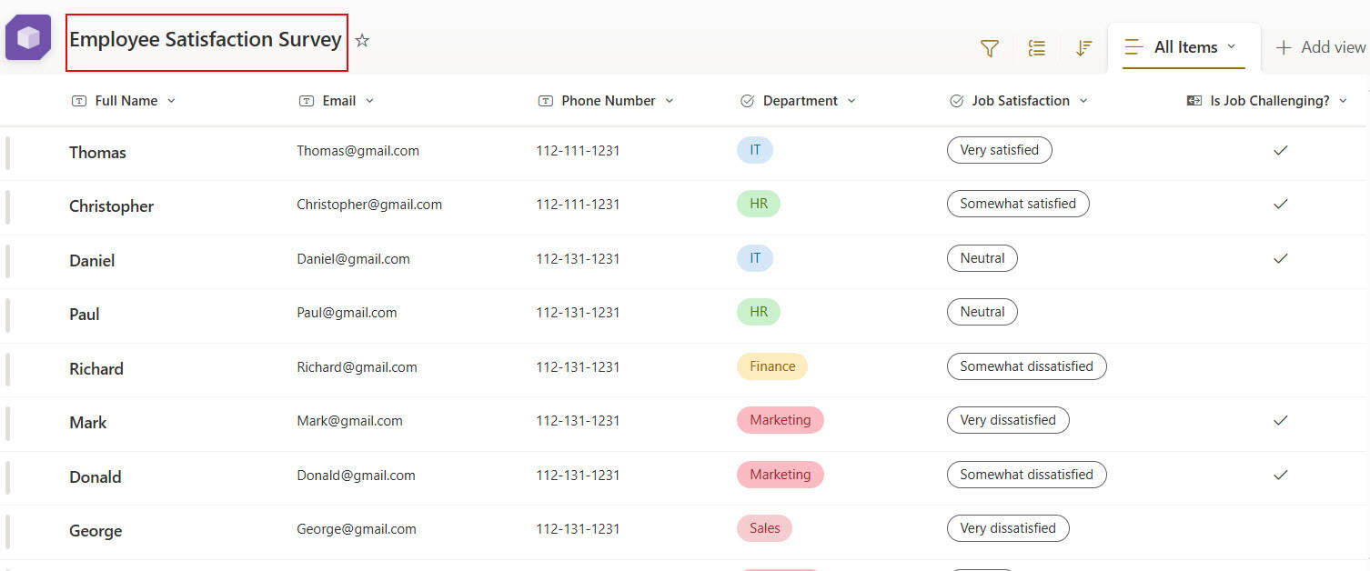Click the purple list app icon

click(x=28, y=38)
